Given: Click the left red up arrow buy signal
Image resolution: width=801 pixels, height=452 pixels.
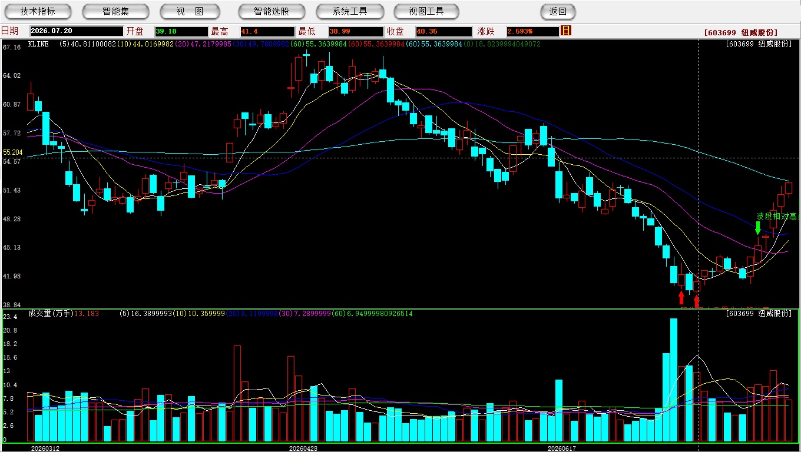Looking at the screenshot, I should (x=681, y=298).
